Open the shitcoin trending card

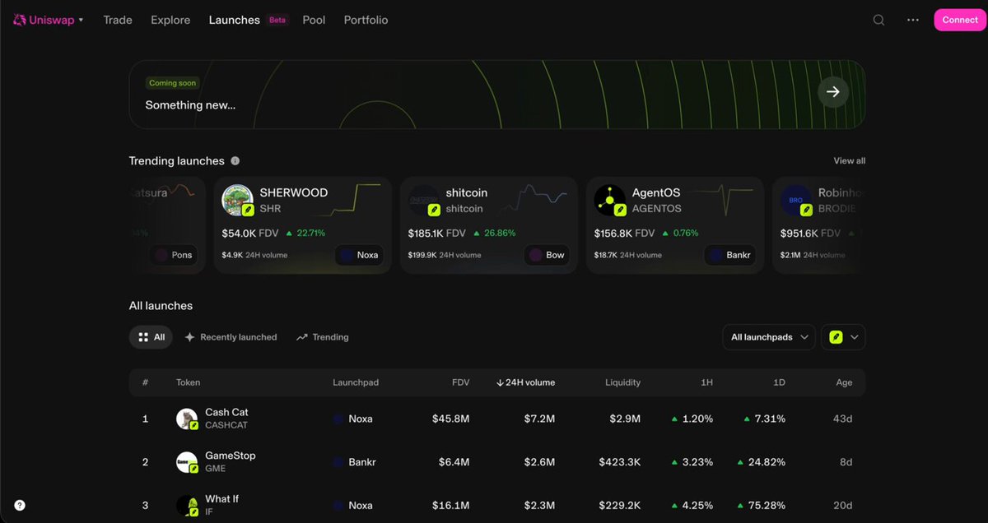(489, 224)
